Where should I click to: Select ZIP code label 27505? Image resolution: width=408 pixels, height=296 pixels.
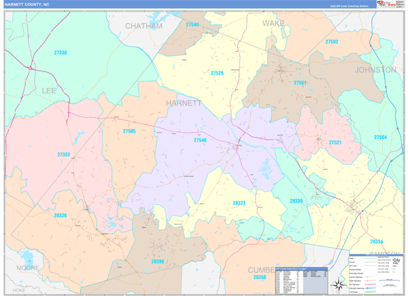click(129, 131)
